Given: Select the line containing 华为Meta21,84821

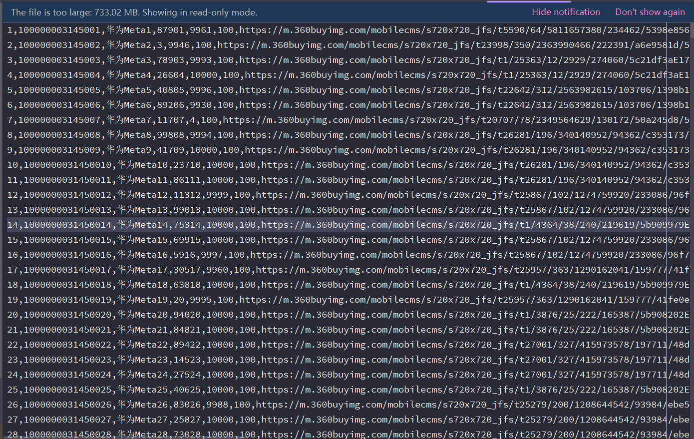Looking at the screenshot, I should tap(348, 330).
